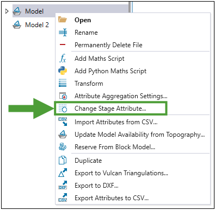Image resolution: width=215 pixels, height=210 pixels.
Task: Select Duplicate from the context menu
Action: coord(88,161)
